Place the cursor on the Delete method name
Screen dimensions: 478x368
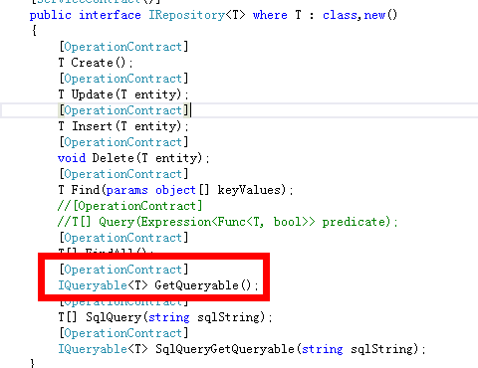114,158
